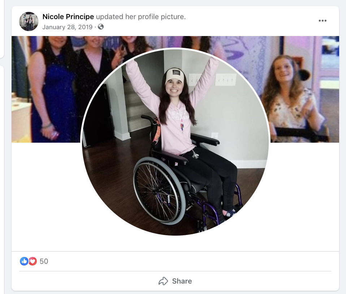Click the Nicole Principe name link

(x=68, y=17)
